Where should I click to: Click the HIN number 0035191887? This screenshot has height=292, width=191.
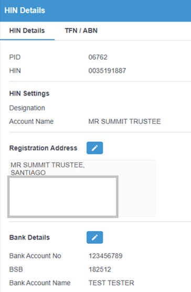pyautogui.click(x=107, y=71)
